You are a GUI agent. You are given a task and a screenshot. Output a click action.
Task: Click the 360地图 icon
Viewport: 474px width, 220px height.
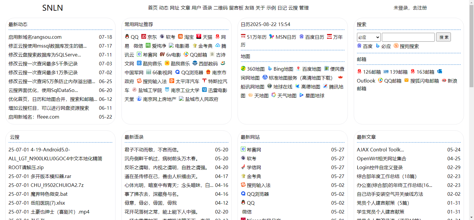243,69
